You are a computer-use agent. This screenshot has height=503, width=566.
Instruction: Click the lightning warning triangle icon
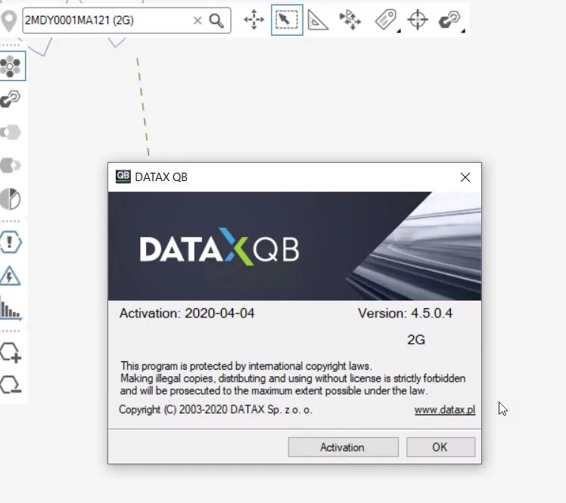point(10,276)
